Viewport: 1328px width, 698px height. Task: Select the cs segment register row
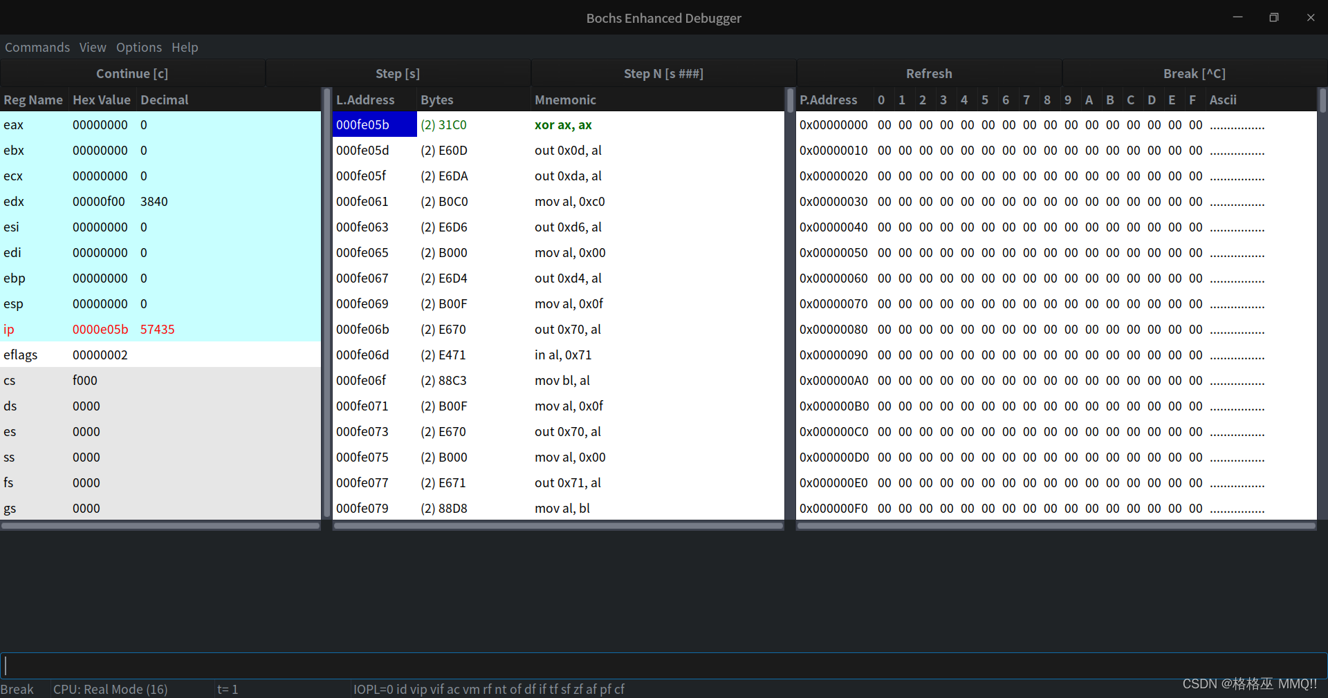click(160, 380)
